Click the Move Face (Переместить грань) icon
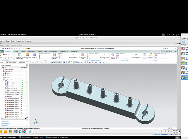188x139 pixels. (x=82, y=55)
